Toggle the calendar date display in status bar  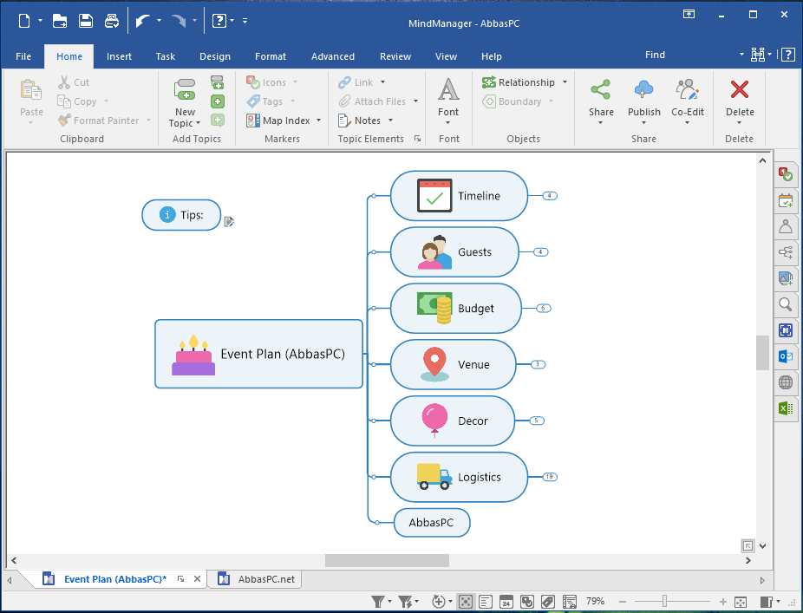click(506, 602)
